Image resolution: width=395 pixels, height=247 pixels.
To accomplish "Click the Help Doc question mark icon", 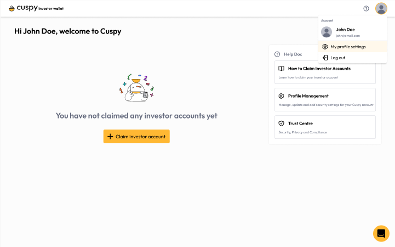I will click(277, 54).
